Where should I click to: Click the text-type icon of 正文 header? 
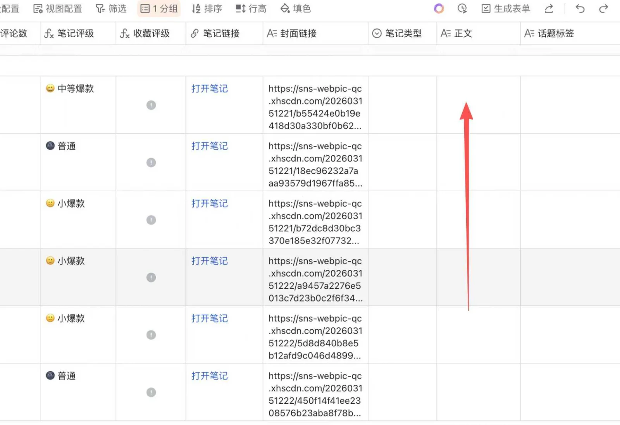[x=446, y=34]
